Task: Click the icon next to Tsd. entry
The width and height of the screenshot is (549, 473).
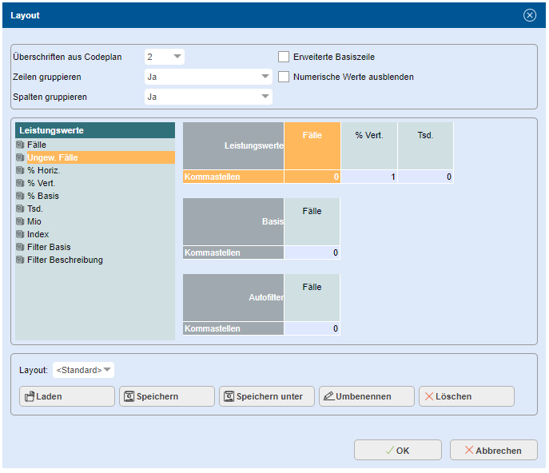Action: click(20, 209)
